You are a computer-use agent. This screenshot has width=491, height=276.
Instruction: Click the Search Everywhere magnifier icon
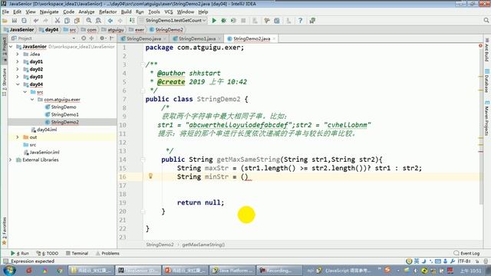[486, 21]
